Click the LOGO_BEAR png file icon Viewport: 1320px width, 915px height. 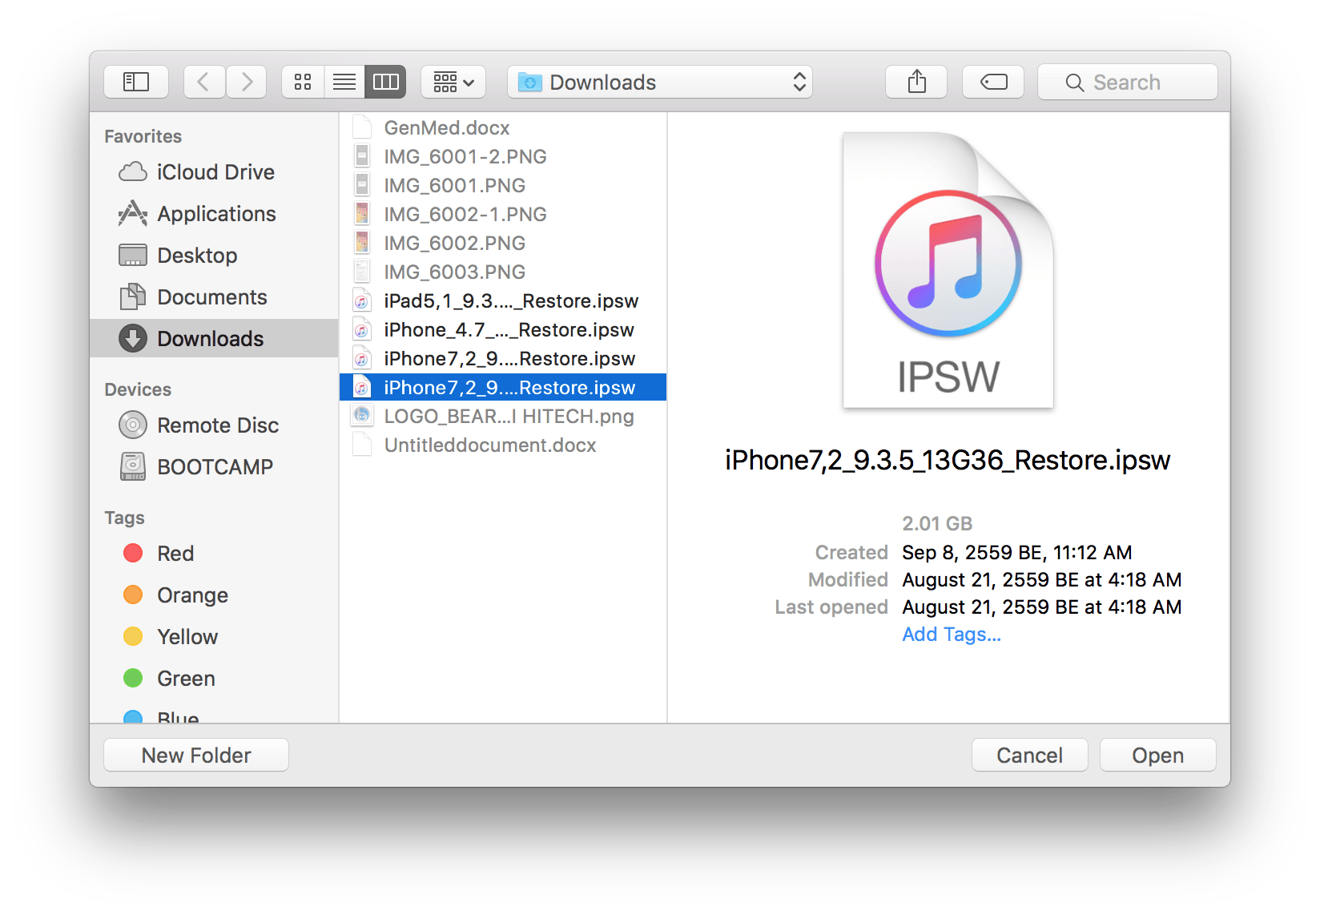362,416
